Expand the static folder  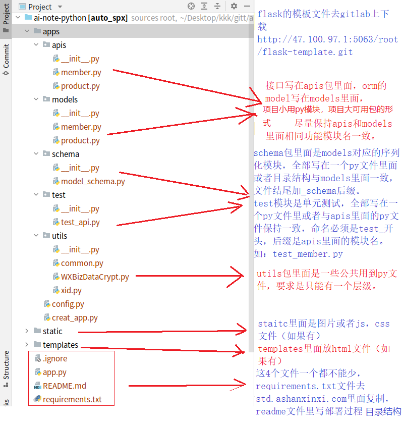point(27,331)
